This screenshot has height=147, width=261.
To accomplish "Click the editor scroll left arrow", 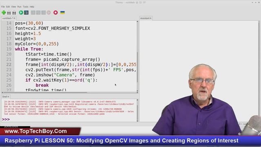I will 2,92.
